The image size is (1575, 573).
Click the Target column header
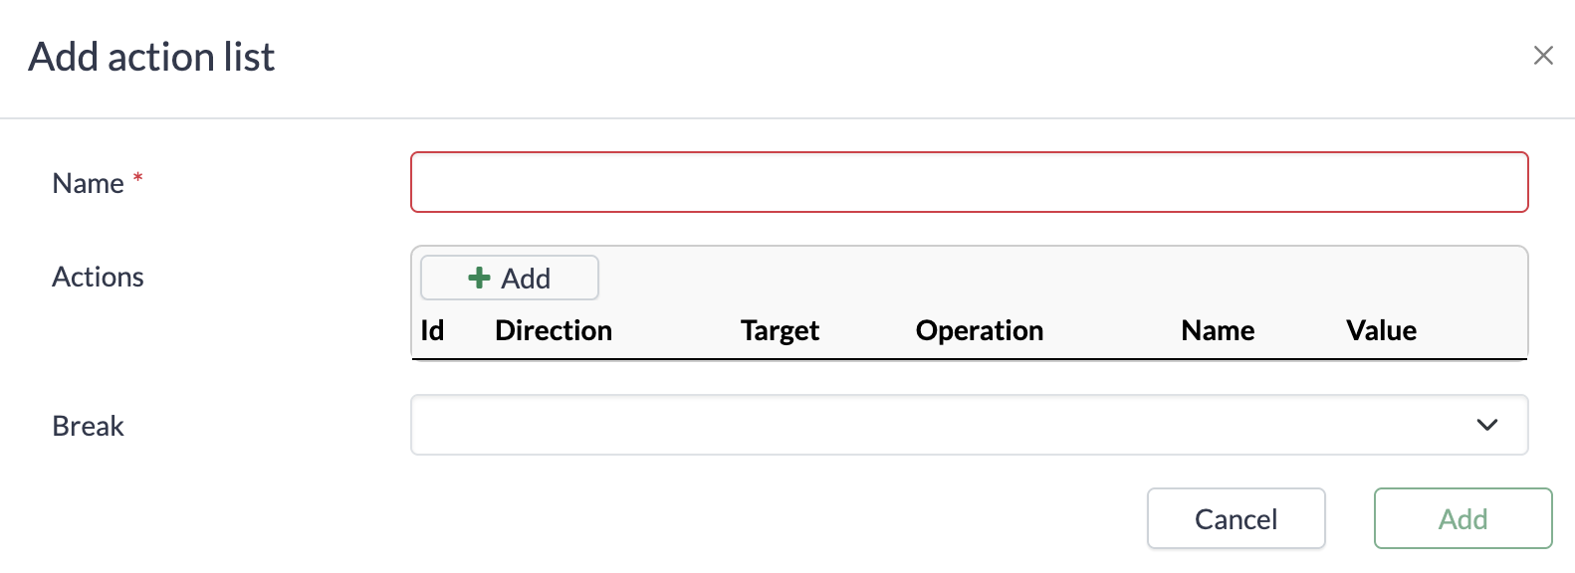780,330
